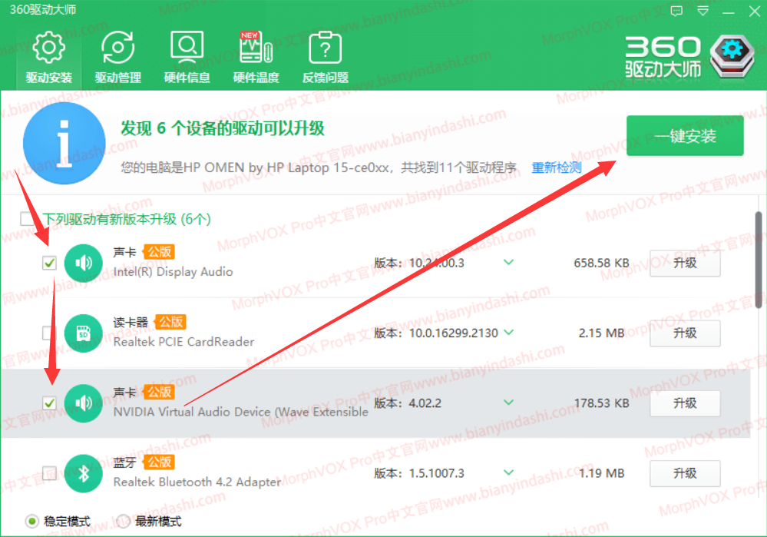767x537 pixels.
Task: Click the size value '178.53 KB'
Action: click(602, 403)
